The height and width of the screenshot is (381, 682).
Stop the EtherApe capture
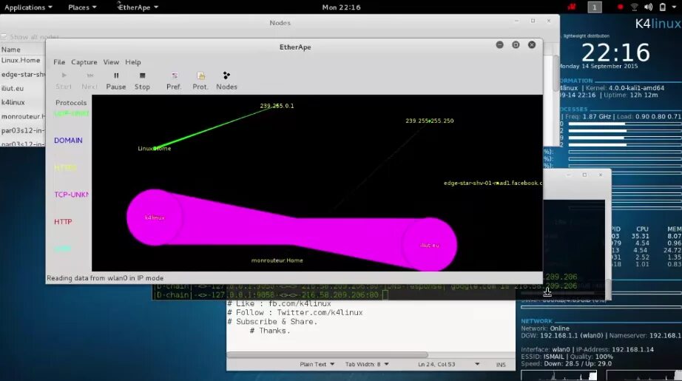tap(142, 81)
